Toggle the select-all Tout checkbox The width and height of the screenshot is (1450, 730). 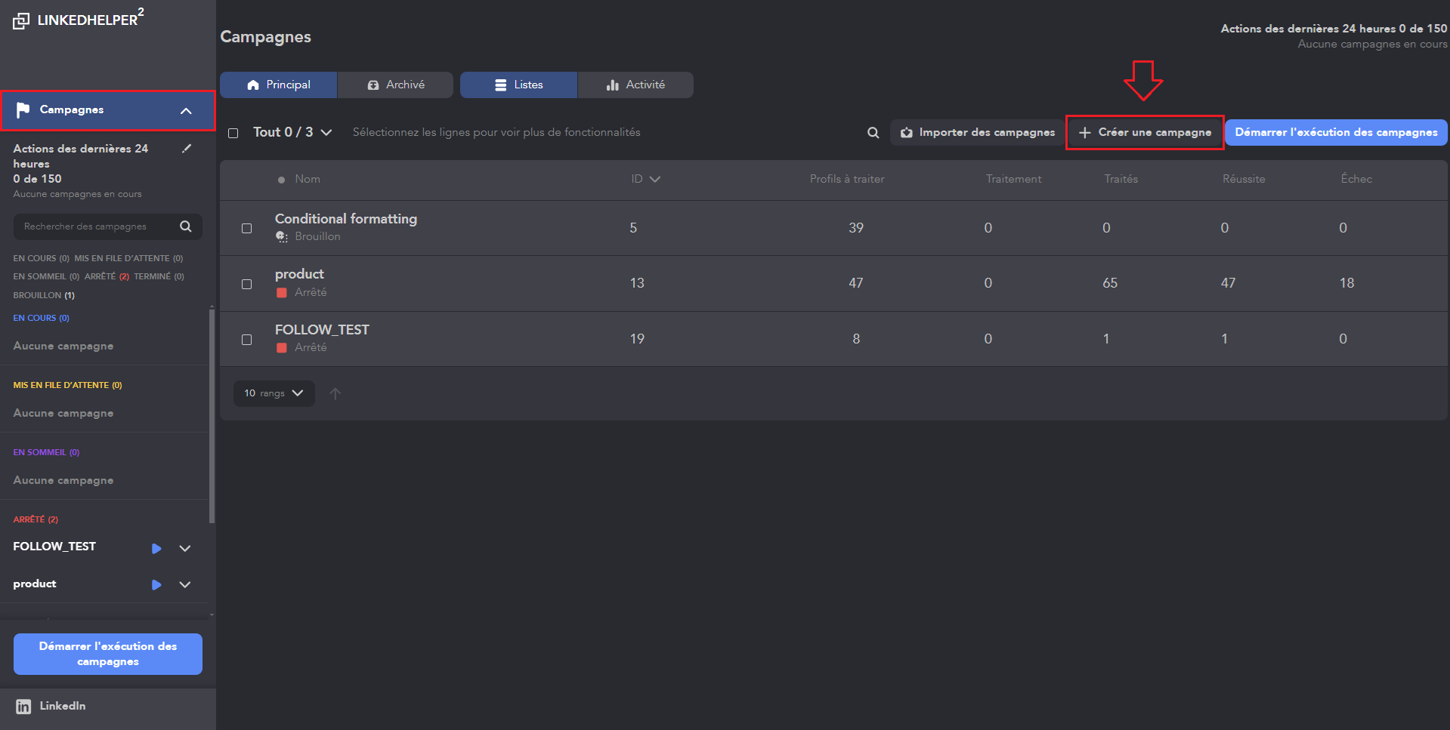(x=233, y=133)
